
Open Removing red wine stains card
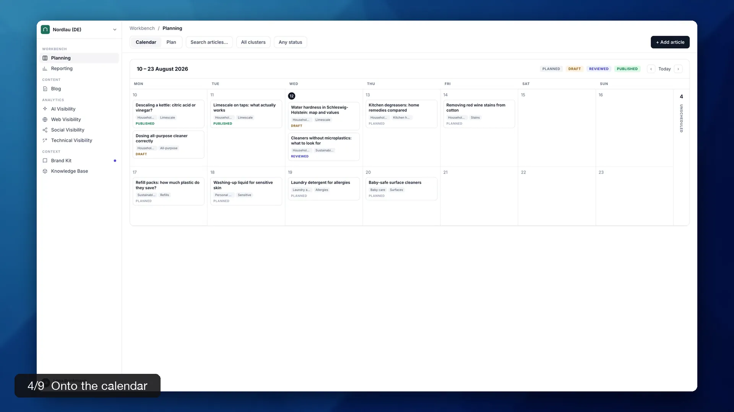479,114
